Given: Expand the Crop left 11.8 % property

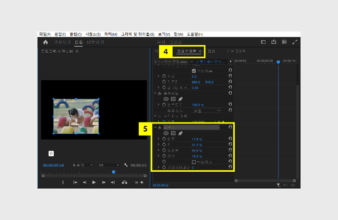Looking at the screenshot, I should [x=159, y=139].
